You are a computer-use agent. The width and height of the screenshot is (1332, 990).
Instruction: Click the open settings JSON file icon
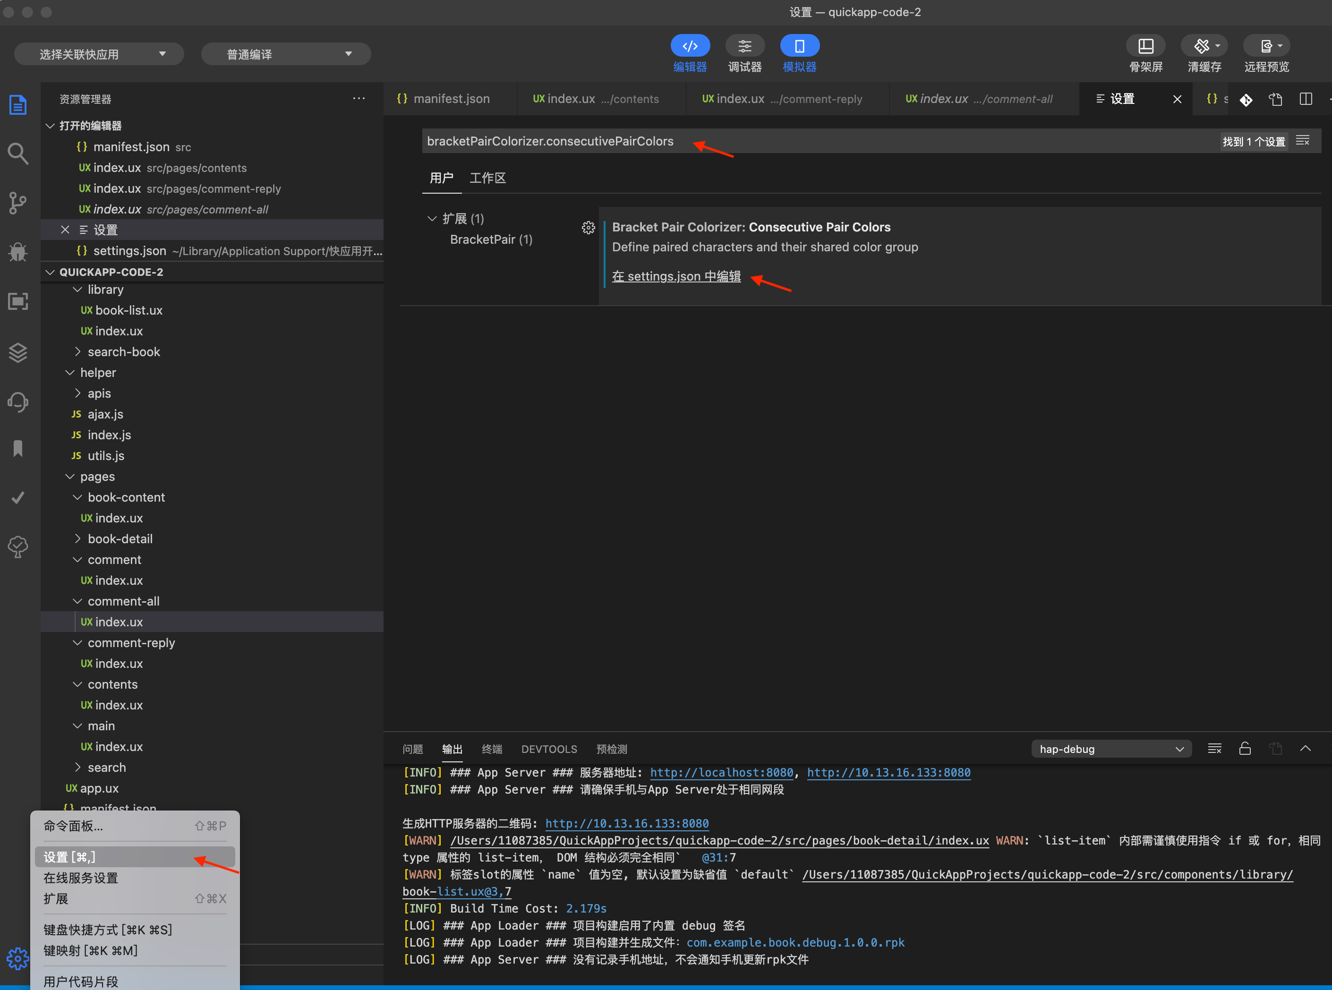tap(1276, 100)
